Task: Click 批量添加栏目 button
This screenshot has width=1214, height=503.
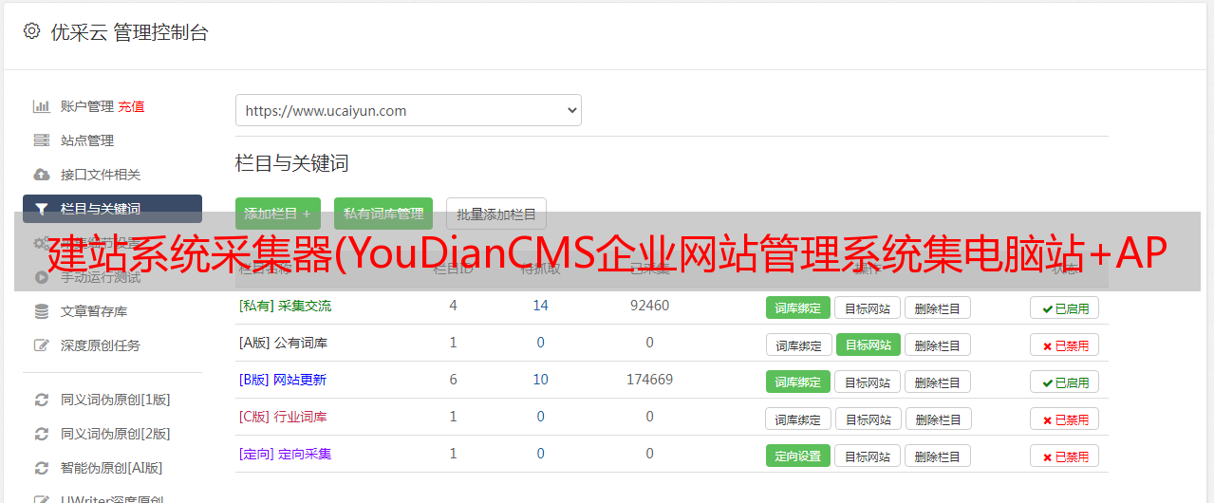Action: 496,214
